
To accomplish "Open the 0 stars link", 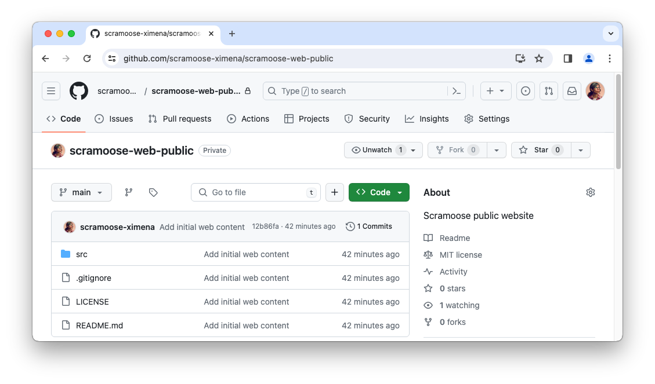I will pos(453,288).
